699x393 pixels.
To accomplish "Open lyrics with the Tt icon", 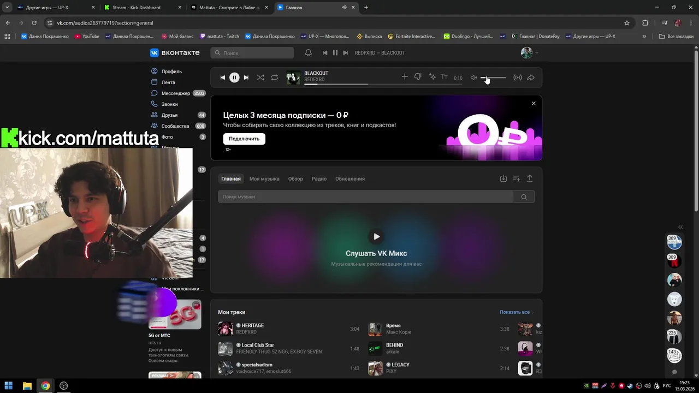I will 444,77.
